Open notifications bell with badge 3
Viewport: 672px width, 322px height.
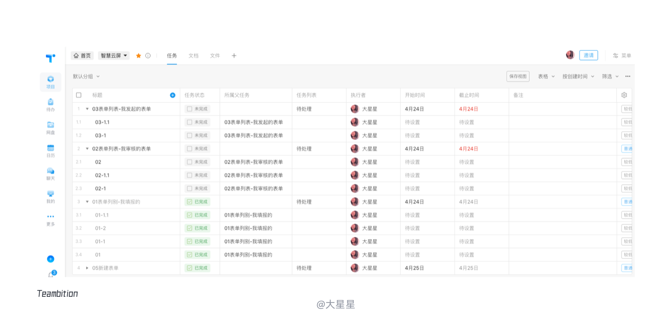pyautogui.click(x=51, y=274)
